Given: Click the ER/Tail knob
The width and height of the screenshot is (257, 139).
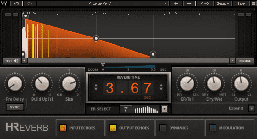Looking at the screenshot, I should click(x=187, y=84).
